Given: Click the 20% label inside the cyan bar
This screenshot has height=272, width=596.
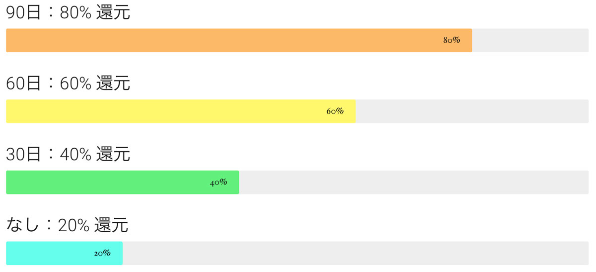Looking at the screenshot, I should [x=102, y=253].
